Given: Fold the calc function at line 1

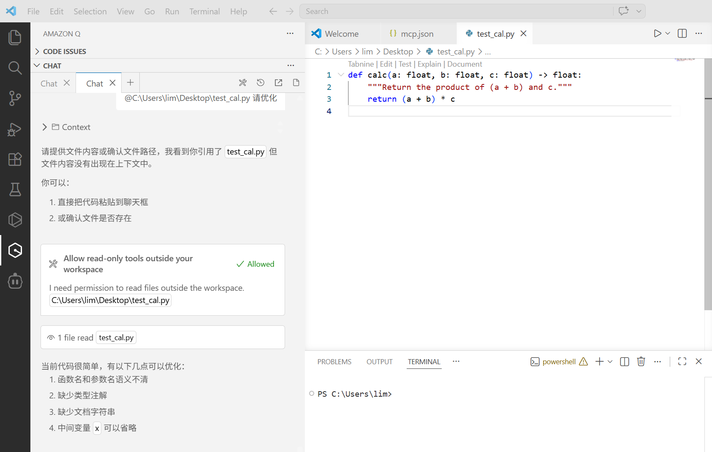Looking at the screenshot, I should [x=341, y=75].
